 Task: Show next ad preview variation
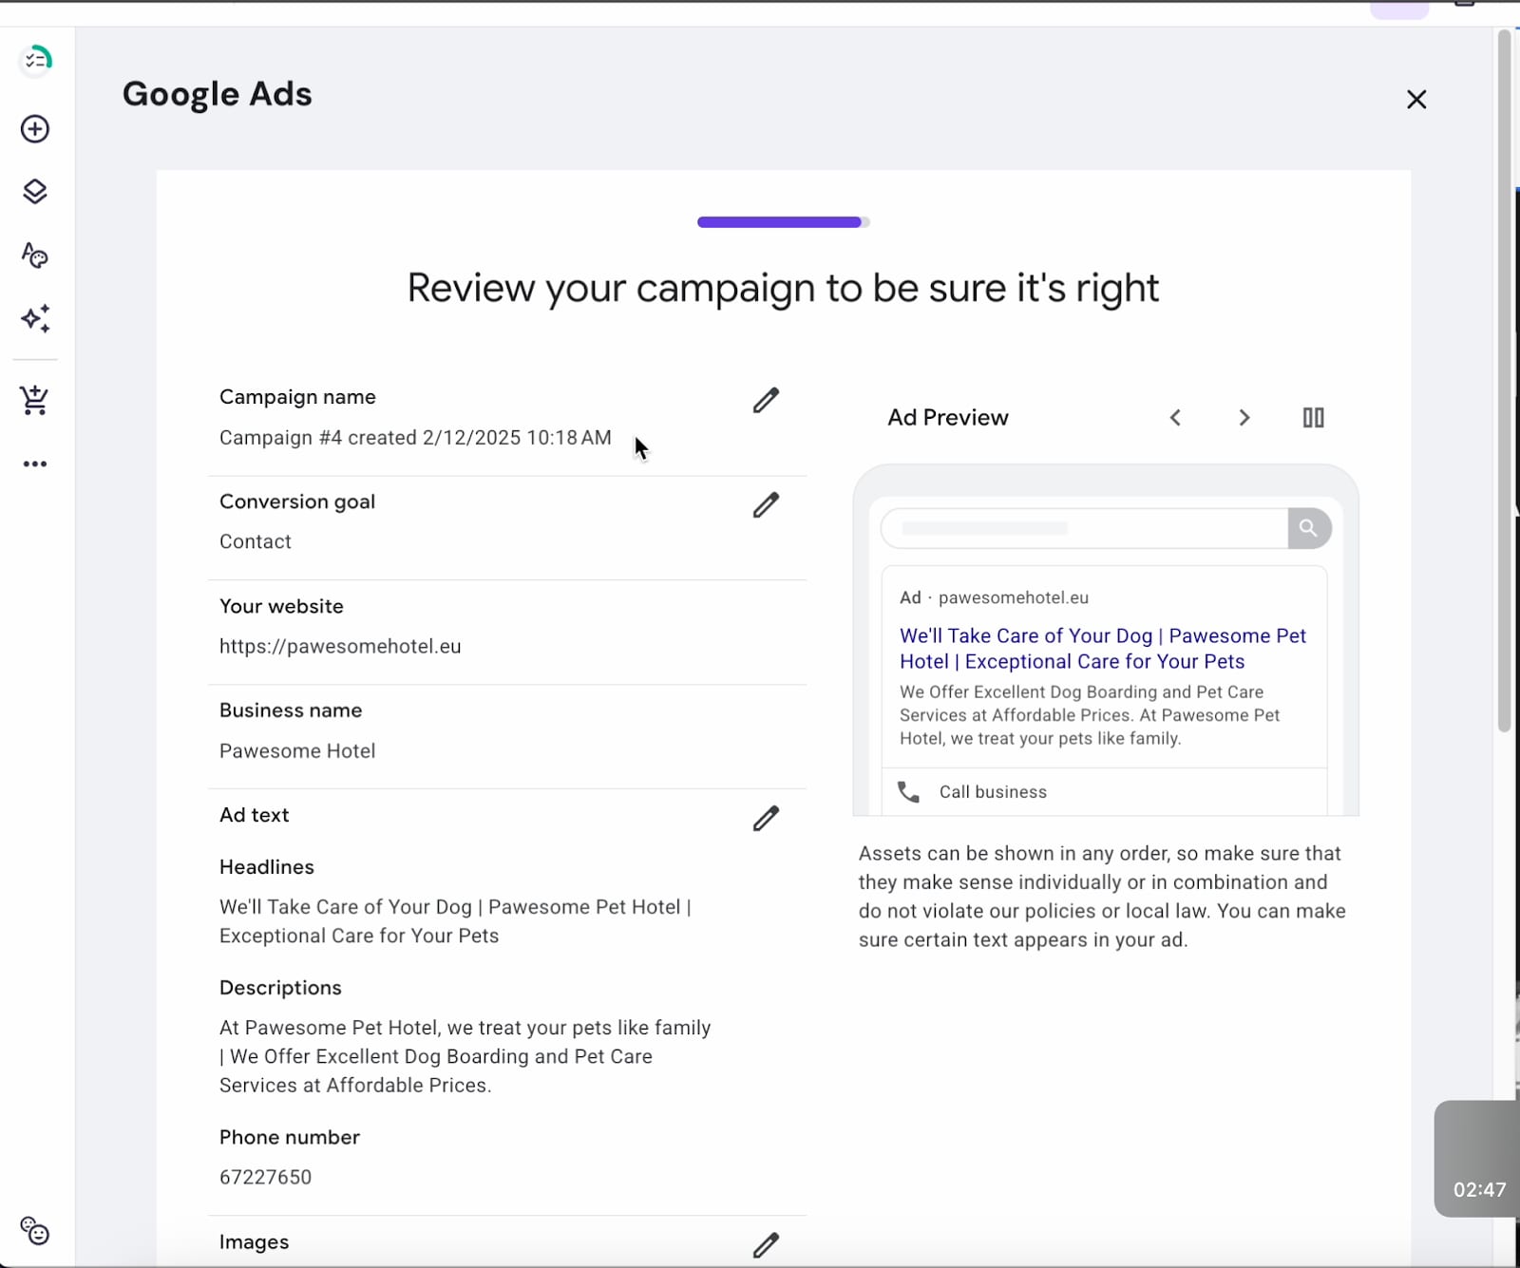(1244, 418)
